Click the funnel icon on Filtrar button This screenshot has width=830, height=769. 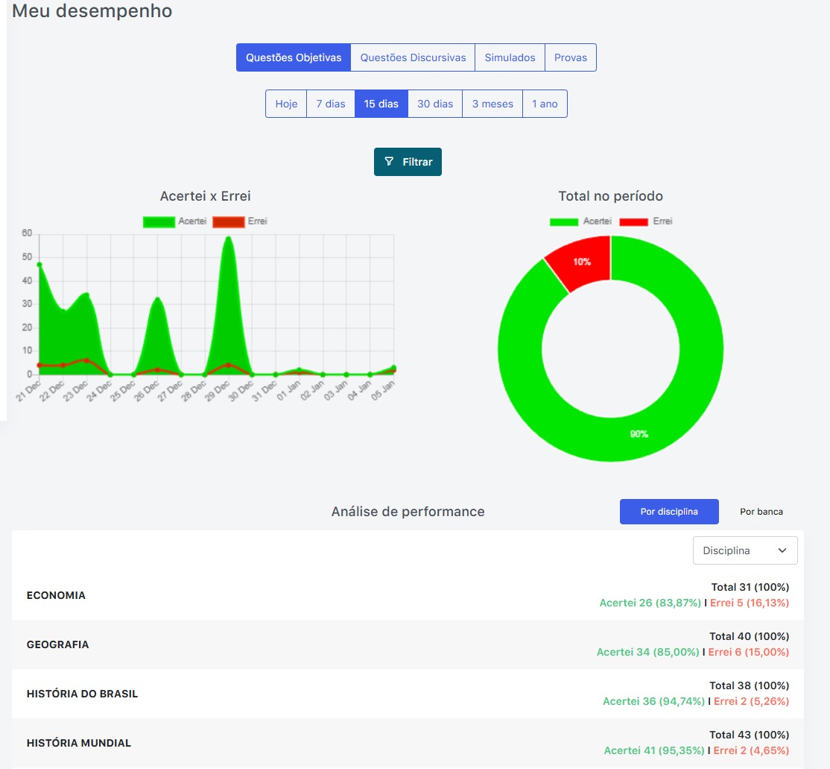(389, 162)
